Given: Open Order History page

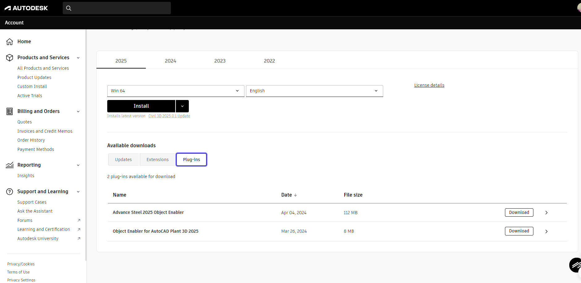Looking at the screenshot, I should [x=31, y=140].
